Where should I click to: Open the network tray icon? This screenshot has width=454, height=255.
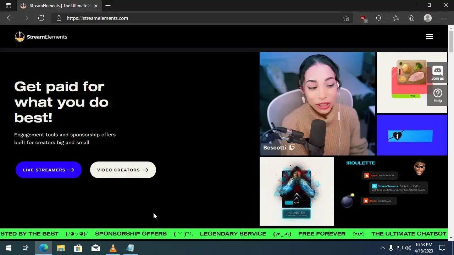click(399, 248)
